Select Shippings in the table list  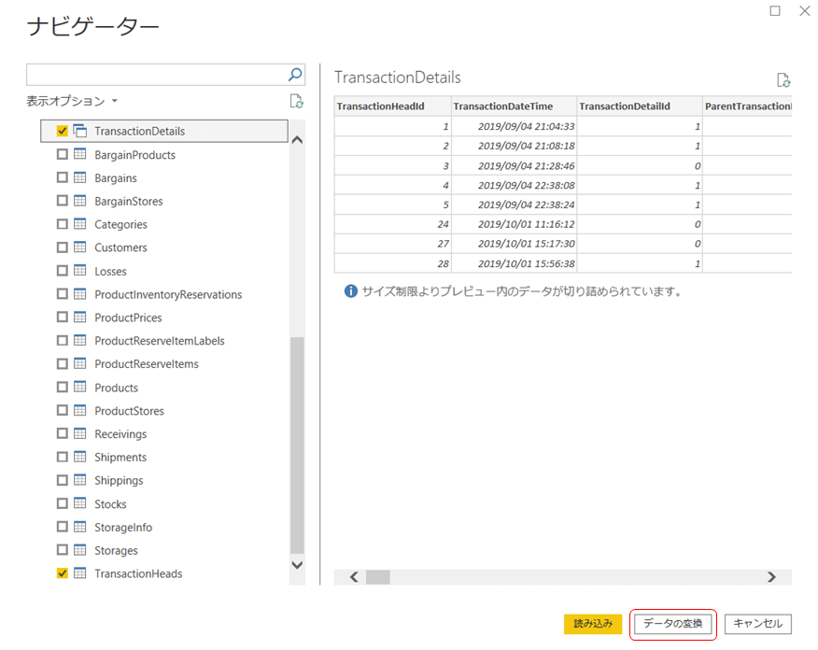point(119,480)
